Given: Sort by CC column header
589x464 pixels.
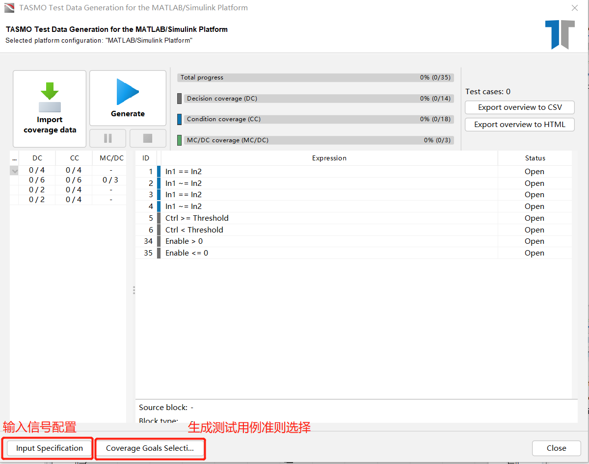Looking at the screenshot, I should coord(74,158).
